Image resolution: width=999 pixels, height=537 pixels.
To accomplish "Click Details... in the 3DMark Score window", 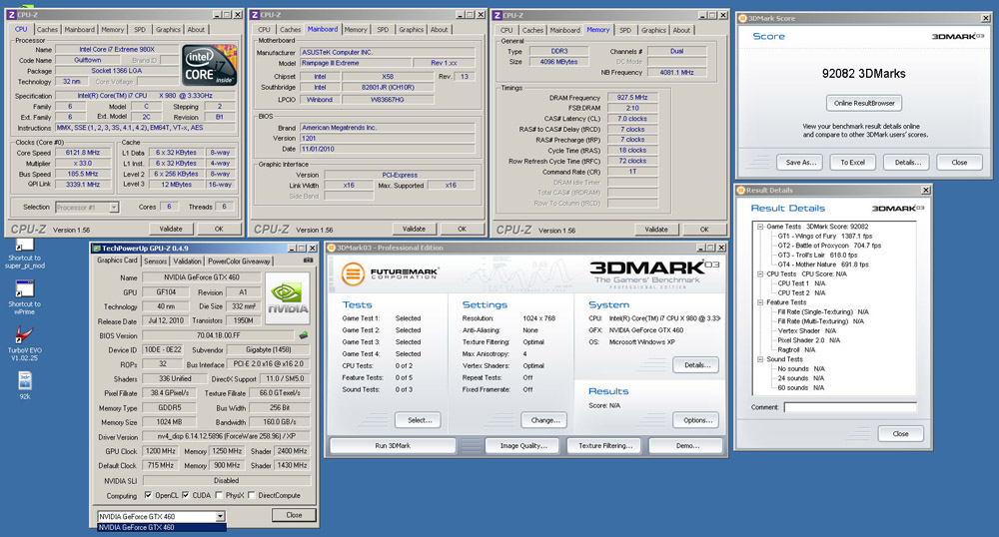I will pos(907,163).
